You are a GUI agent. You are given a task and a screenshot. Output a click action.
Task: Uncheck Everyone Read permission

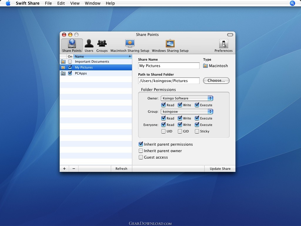(x=163, y=125)
